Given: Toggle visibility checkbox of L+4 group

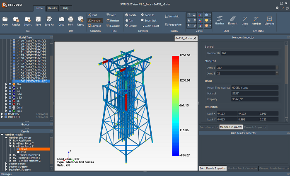Looking at the screenshot, I should 10,88.
